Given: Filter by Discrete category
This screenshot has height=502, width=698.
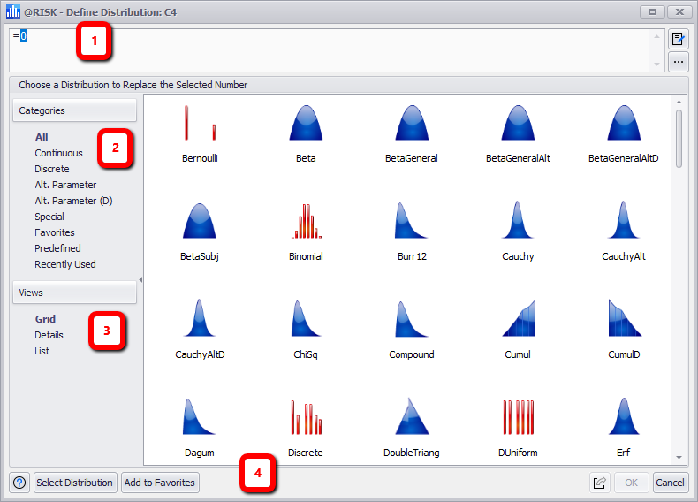Looking at the screenshot, I should [51, 169].
